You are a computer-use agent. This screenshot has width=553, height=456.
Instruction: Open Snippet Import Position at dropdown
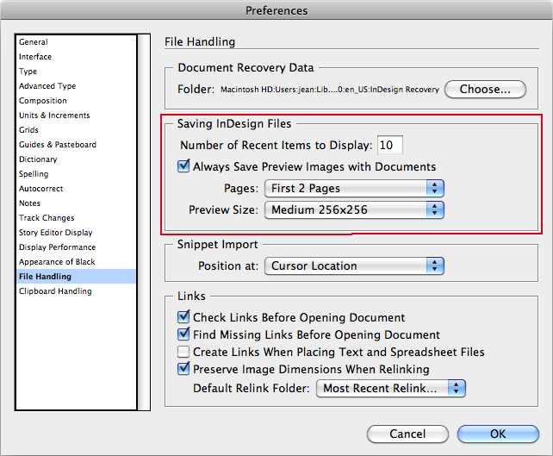click(354, 266)
